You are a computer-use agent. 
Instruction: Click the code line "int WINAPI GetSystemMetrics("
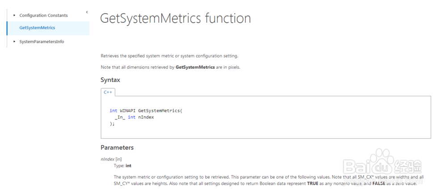coord(146,110)
